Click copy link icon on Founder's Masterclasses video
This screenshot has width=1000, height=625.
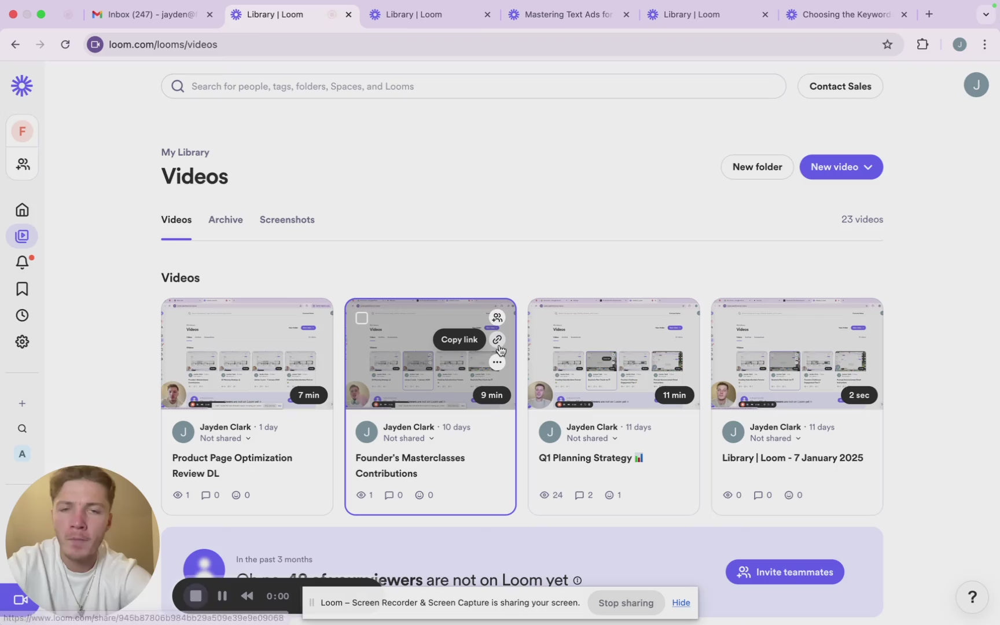pyautogui.click(x=497, y=340)
